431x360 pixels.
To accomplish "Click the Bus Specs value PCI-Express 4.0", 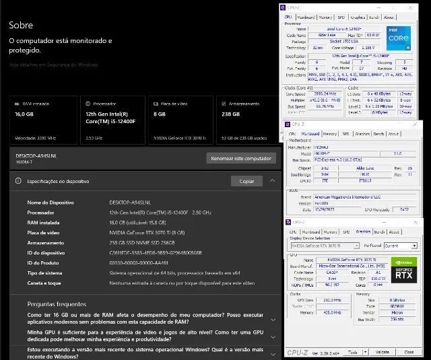I will click(365, 160).
